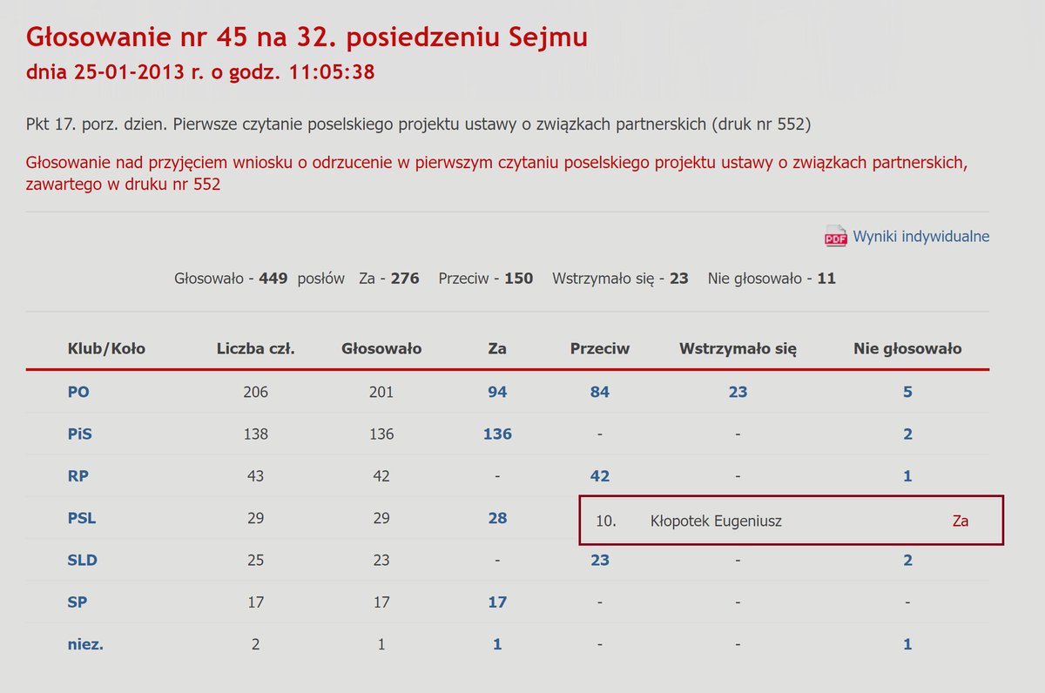
Task: Select the Za column header
Action: (497, 349)
